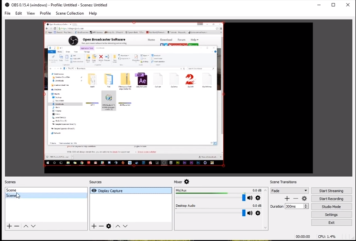Remove the scene transition with the minus icon
356x241 pixels.
(x=295, y=199)
